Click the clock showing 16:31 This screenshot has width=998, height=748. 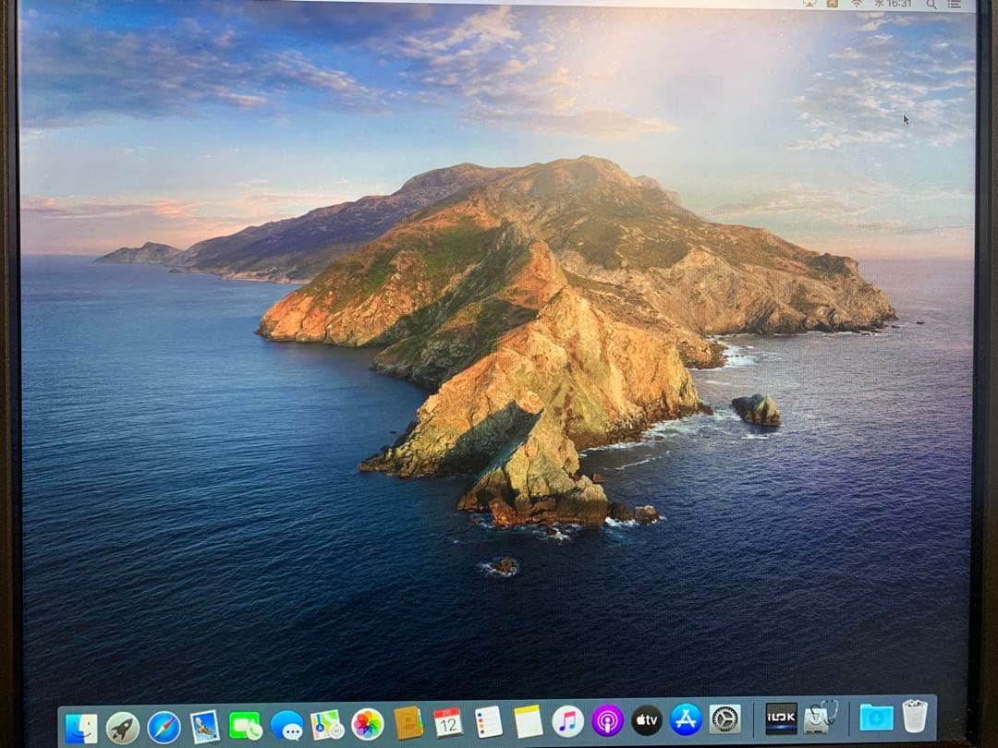click(898, 6)
